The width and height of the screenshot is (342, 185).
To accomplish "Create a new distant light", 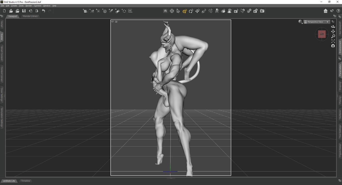I will point(92,11).
